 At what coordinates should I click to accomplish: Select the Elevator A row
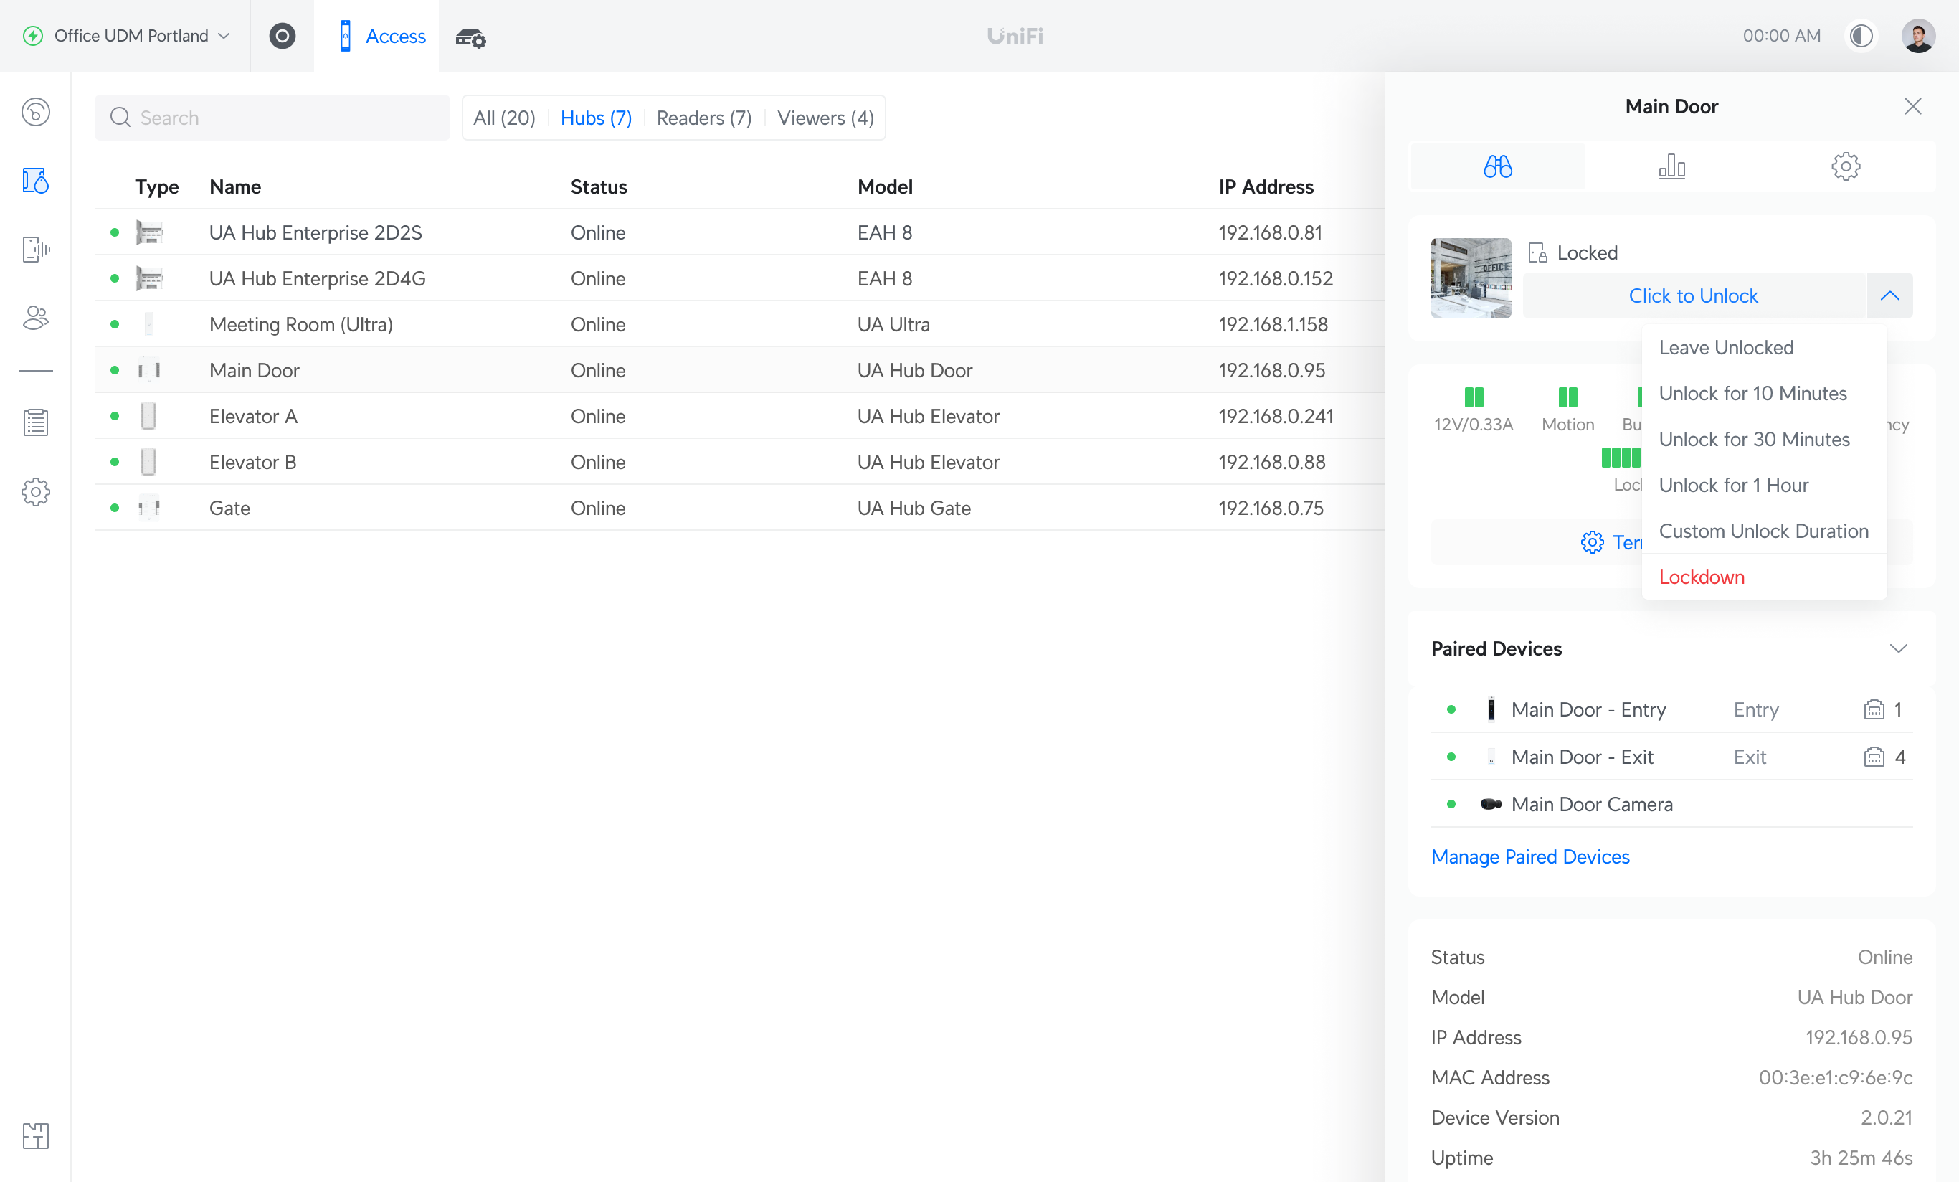(739, 416)
